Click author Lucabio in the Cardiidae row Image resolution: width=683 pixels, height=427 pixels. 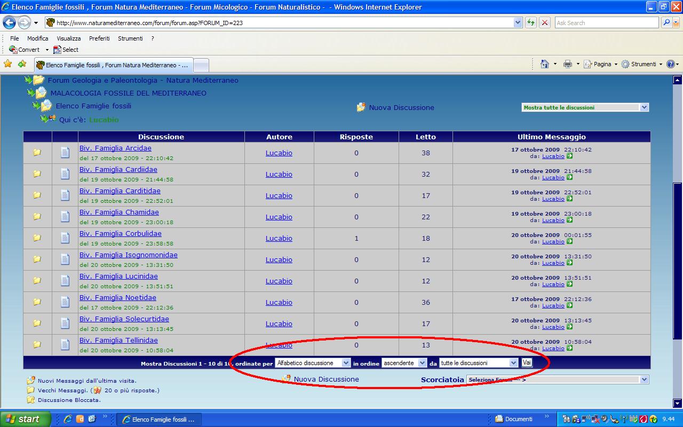[279, 174]
